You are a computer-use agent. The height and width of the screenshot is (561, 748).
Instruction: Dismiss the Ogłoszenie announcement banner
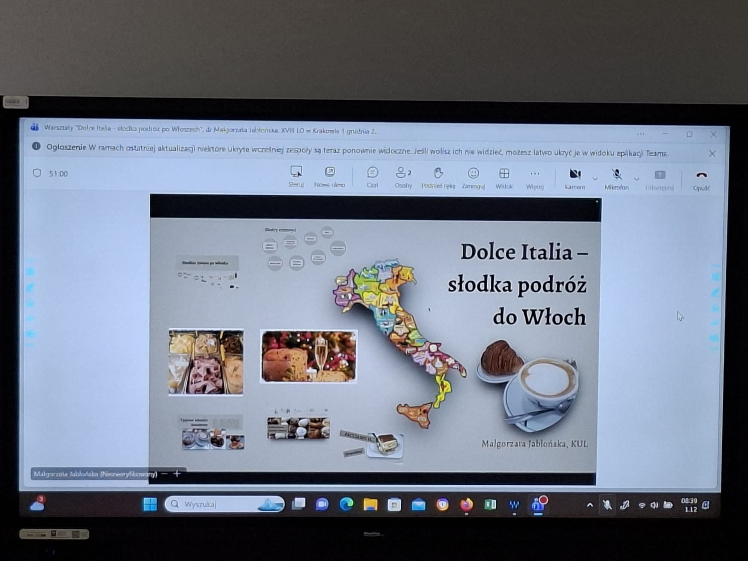(712, 153)
